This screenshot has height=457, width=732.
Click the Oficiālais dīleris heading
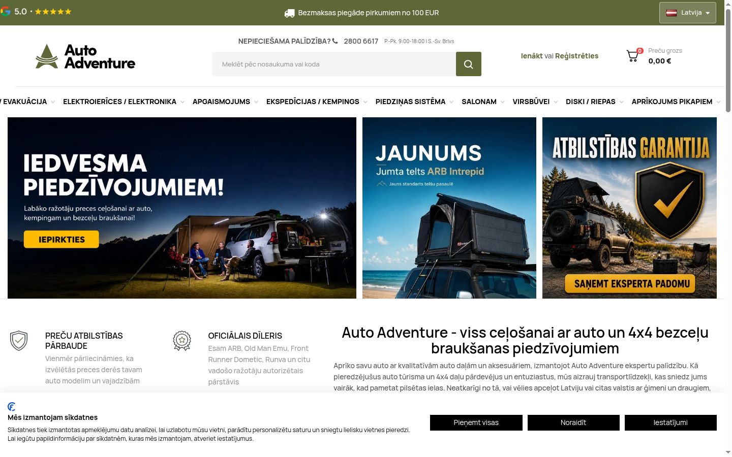(x=245, y=336)
